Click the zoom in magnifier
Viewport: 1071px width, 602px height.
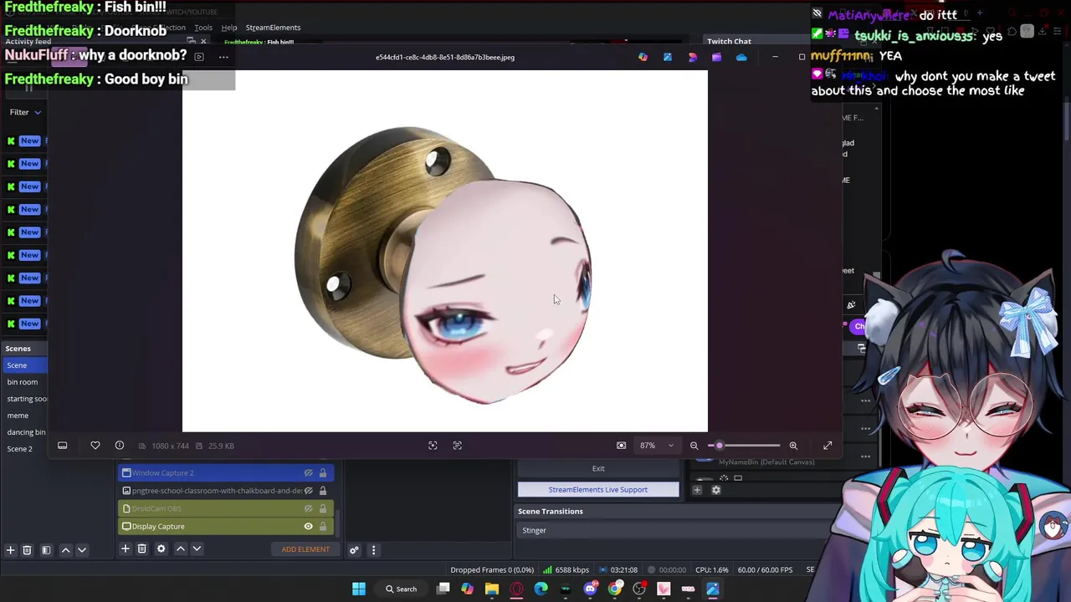(x=793, y=446)
